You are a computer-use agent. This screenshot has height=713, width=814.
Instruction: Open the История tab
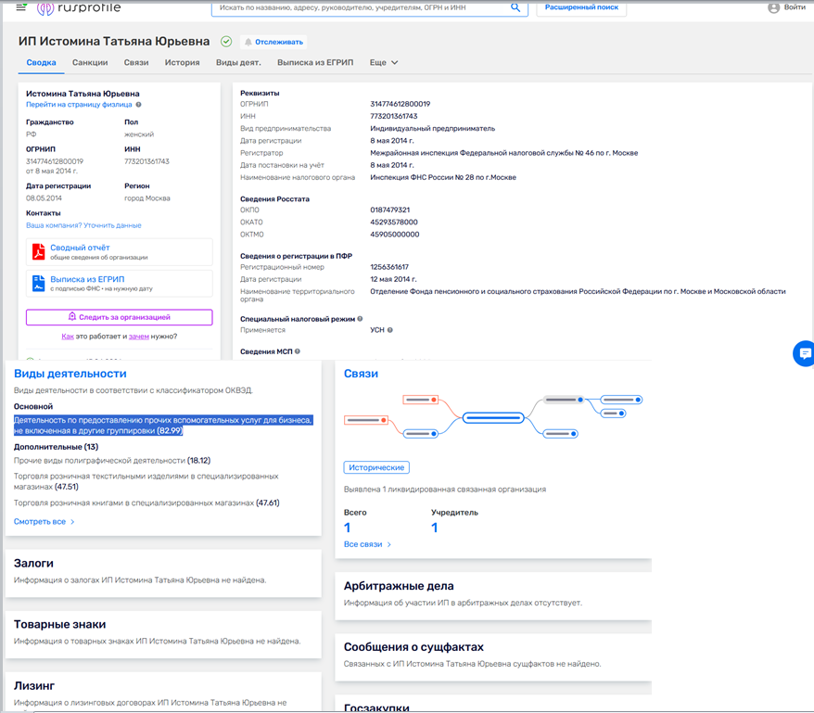pyautogui.click(x=183, y=62)
